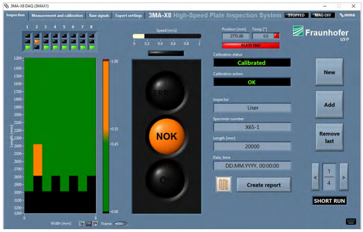Open the Measurement and calibration tab
Screen dimensions: 363x232
tap(57, 16)
